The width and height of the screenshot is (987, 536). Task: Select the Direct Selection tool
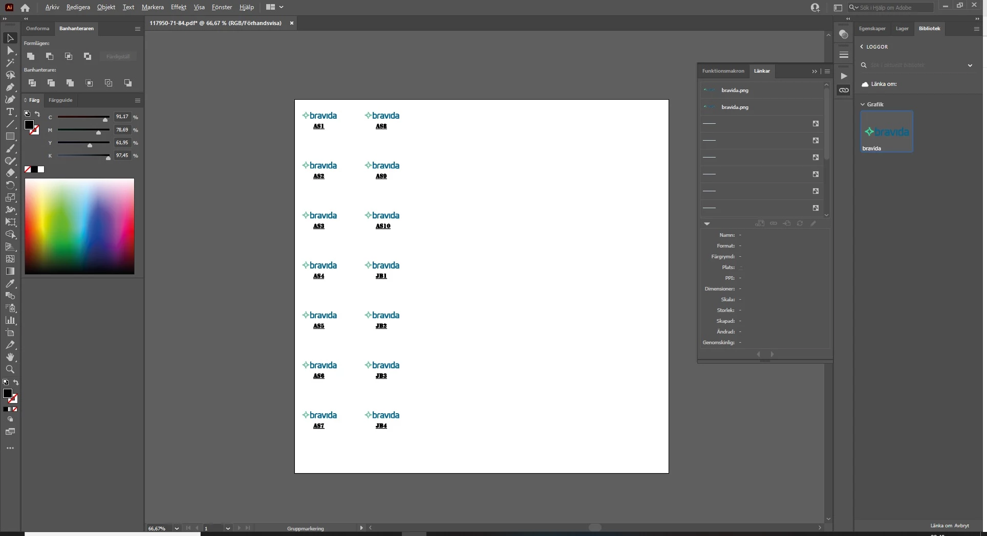pyautogui.click(x=10, y=51)
